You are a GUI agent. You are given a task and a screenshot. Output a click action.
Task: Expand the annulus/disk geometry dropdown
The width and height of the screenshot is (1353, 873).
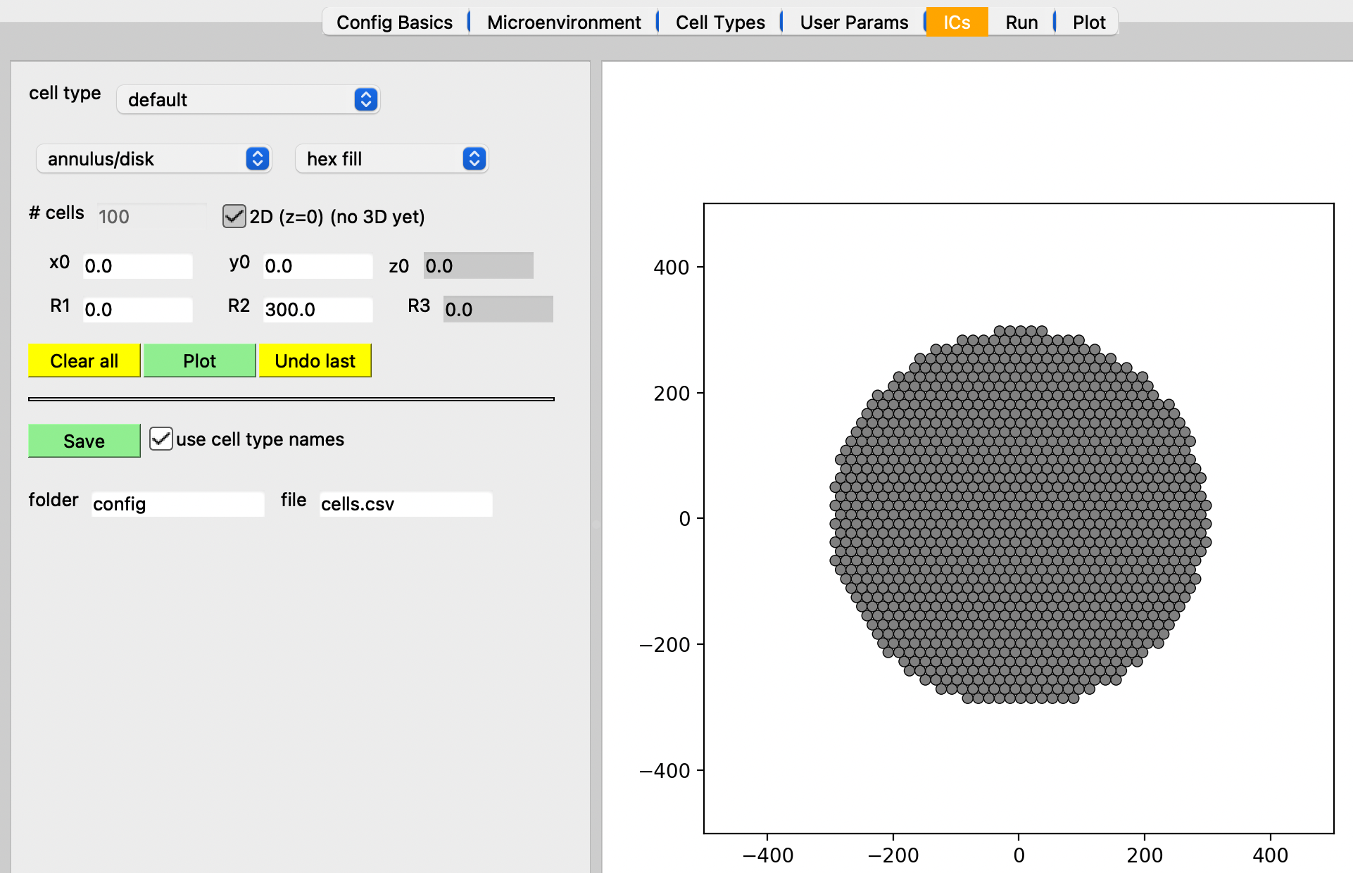[153, 158]
